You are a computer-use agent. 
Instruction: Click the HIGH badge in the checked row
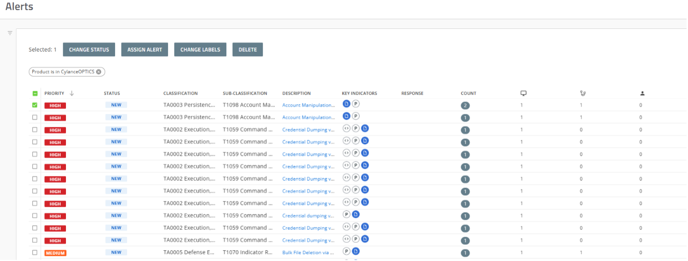(x=55, y=105)
